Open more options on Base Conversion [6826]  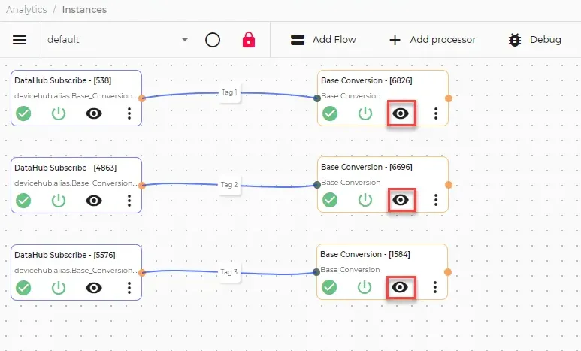(436, 113)
